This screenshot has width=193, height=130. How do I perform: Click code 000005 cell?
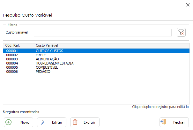(x=12, y=67)
